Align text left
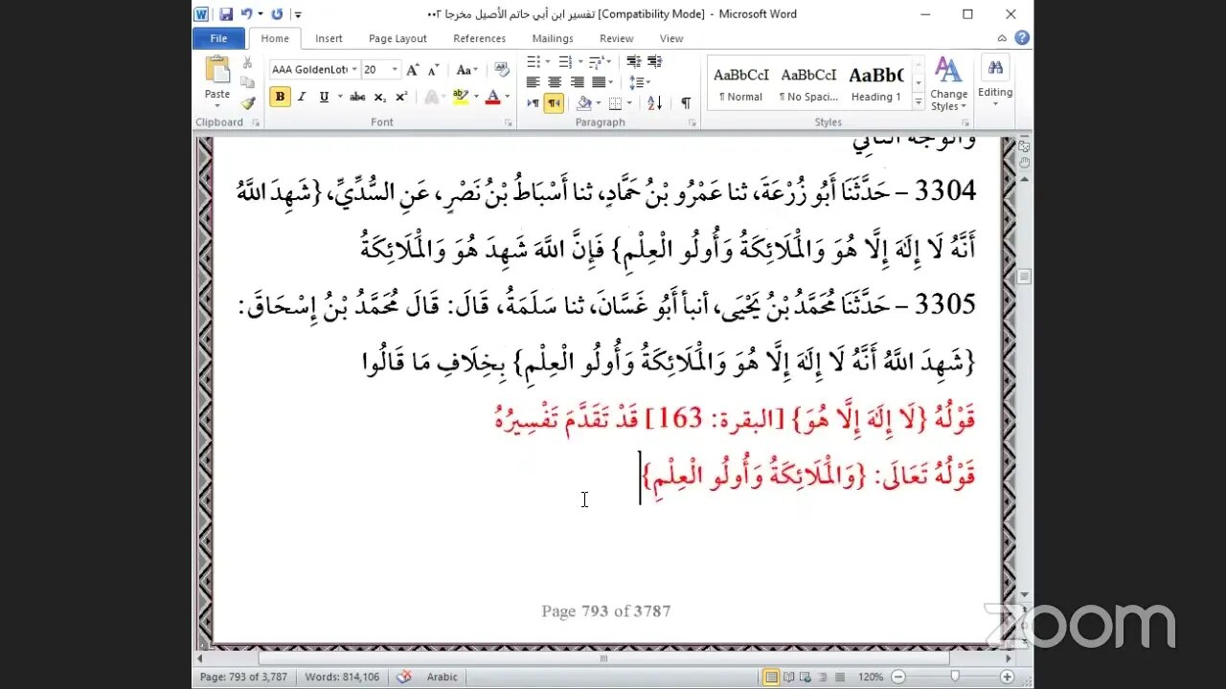 pyautogui.click(x=533, y=82)
